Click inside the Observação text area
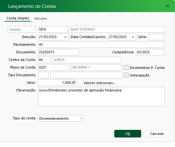The image size is (175, 147). (101, 97)
